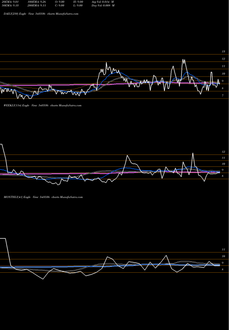Viewport: 229px width, 330px height.
Task: Click the 13 price label on daily chart
Action: tap(224, 51)
